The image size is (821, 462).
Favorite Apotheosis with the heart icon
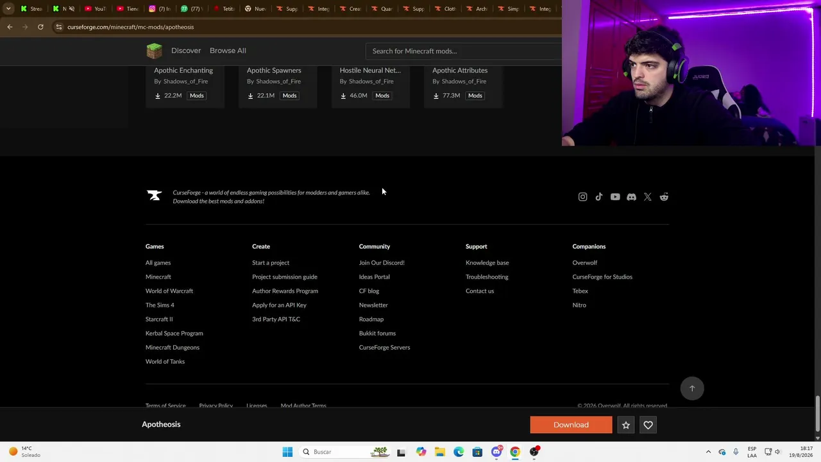pos(648,425)
